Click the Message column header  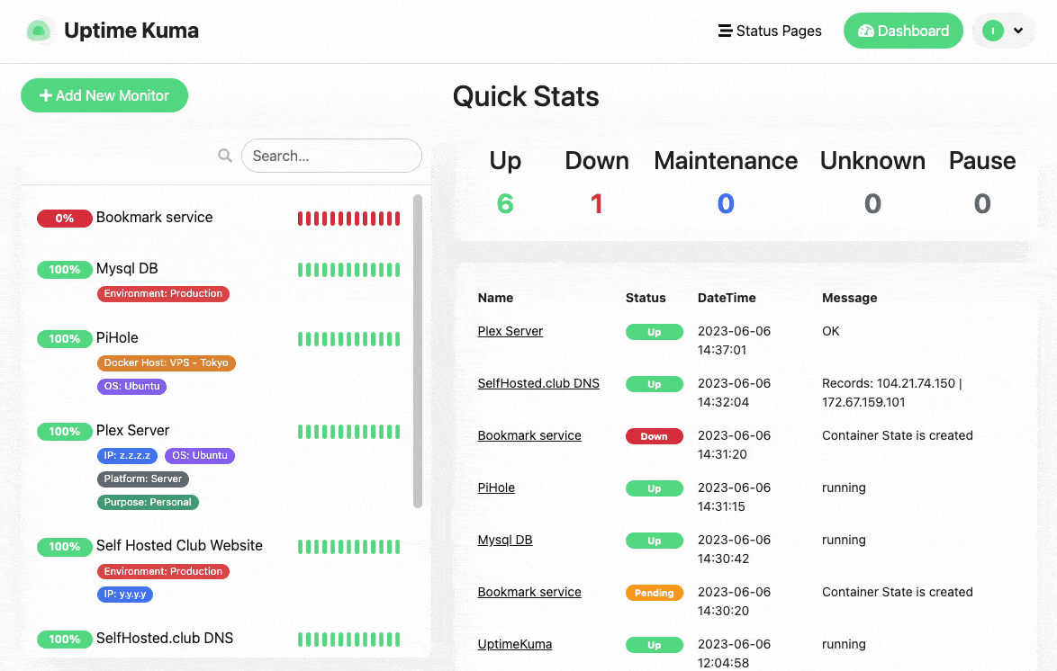[849, 298]
